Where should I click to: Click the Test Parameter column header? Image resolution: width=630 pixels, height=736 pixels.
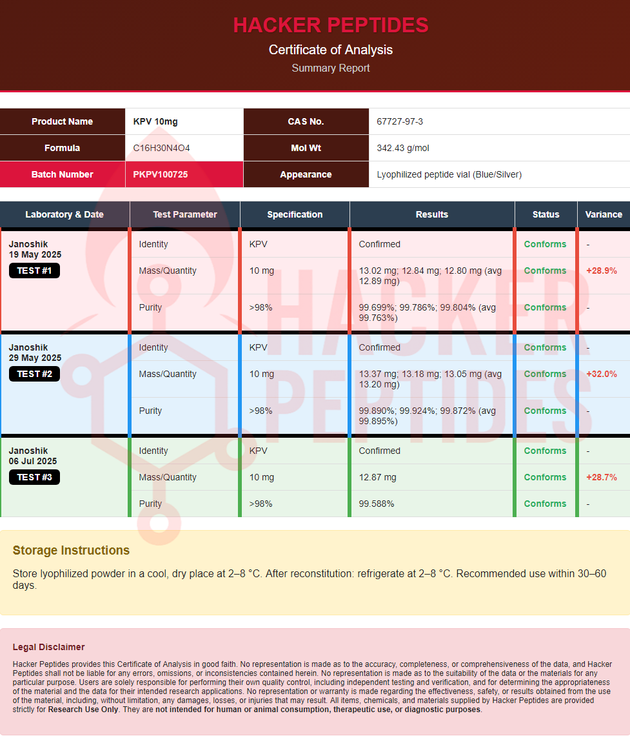click(x=184, y=214)
